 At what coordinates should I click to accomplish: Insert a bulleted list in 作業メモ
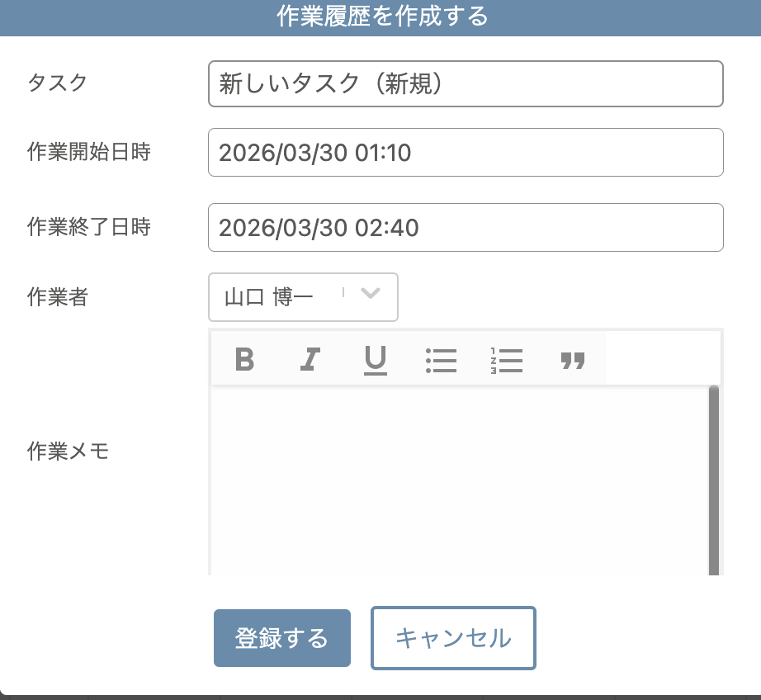click(442, 358)
